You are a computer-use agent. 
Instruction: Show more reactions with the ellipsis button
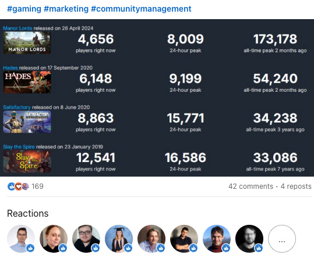point(282,239)
